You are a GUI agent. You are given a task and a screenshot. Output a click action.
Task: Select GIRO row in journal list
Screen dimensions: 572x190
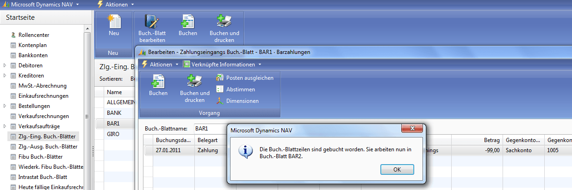pos(114,134)
